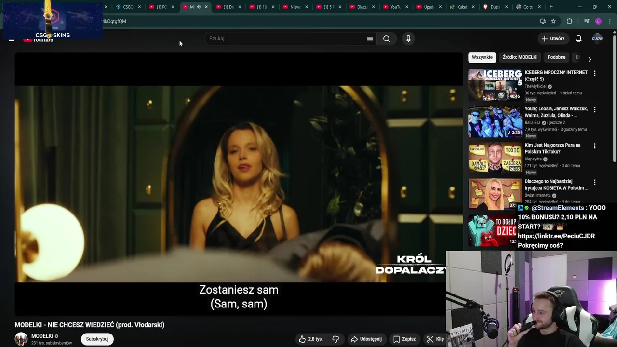Switch to the Niewo YouTube browser tab
The height and width of the screenshot is (347, 617).
(x=295, y=7)
